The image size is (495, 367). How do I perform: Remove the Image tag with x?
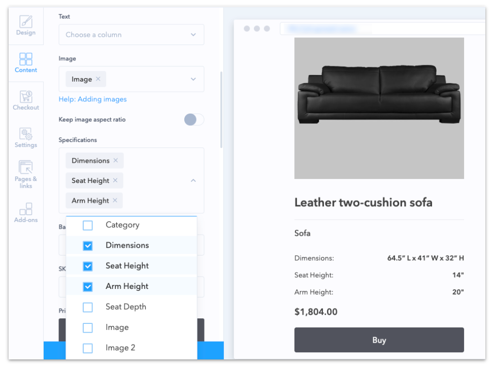(x=98, y=79)
